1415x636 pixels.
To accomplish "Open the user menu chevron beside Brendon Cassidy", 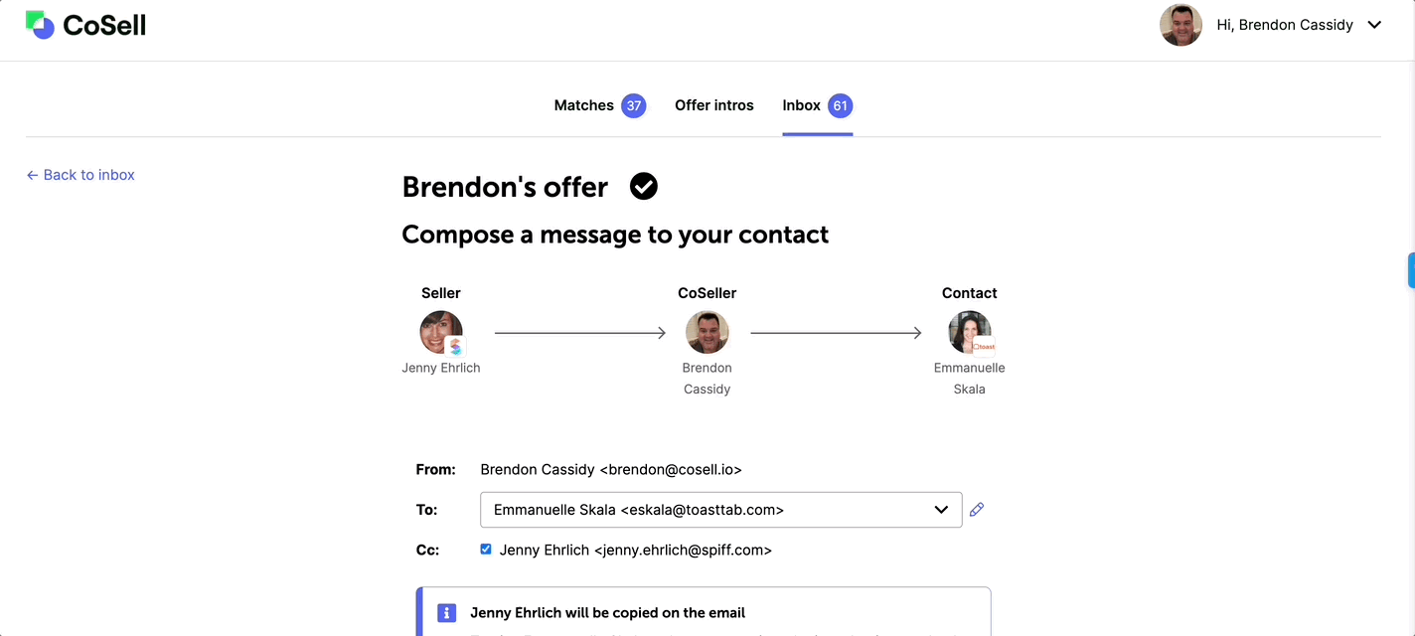I will (1374, 25).
